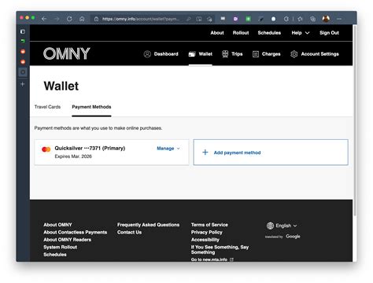373x283 pixels.
Task: Click the 'Quicksilver ···7371 (Primary)' card name
Action: (90, 148)
